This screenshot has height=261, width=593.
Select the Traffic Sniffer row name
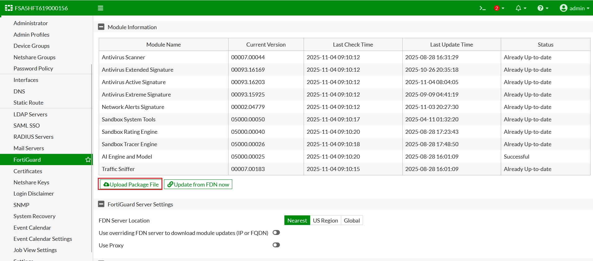coord(118,169)
